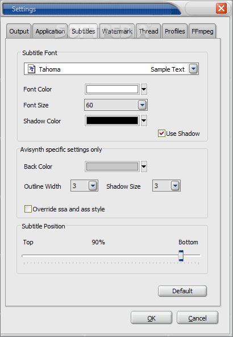The height and width of the screenshot is (337, 233).
Task: Open the FFmpeg tab
Action: click(x=202, y=31)
